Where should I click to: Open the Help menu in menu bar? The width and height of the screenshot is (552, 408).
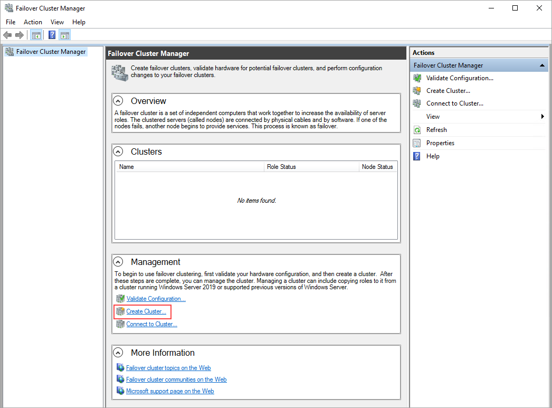[79, 22]
